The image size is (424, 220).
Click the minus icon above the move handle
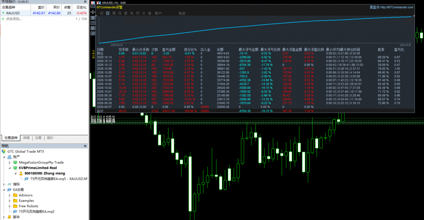tap(93, 7)
